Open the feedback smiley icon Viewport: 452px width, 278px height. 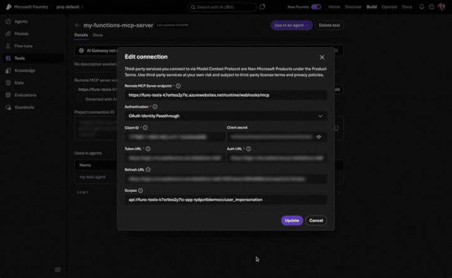(x=431, y=7)
